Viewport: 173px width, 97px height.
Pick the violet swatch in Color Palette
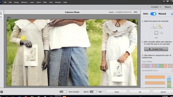[151, 66]
